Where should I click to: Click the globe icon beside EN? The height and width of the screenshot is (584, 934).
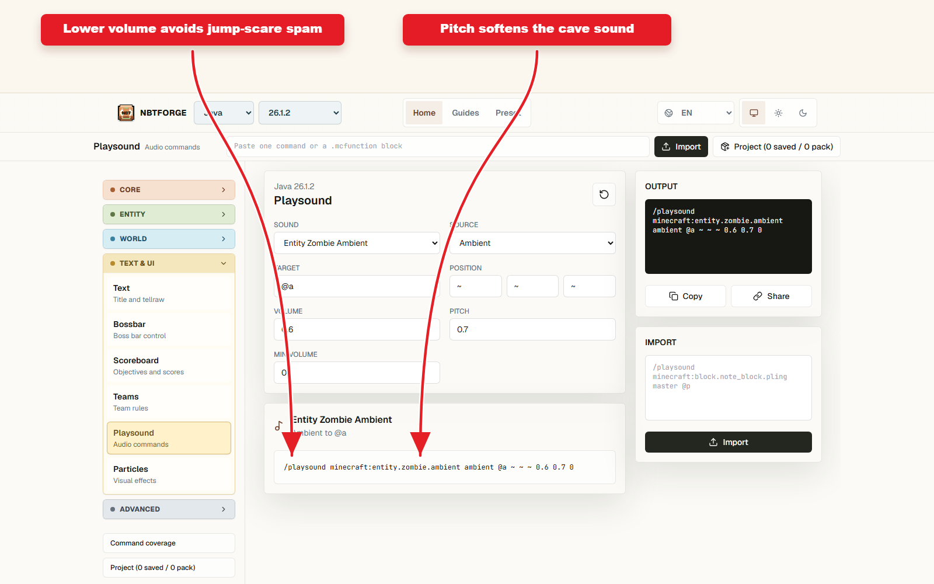coord(669,113)
